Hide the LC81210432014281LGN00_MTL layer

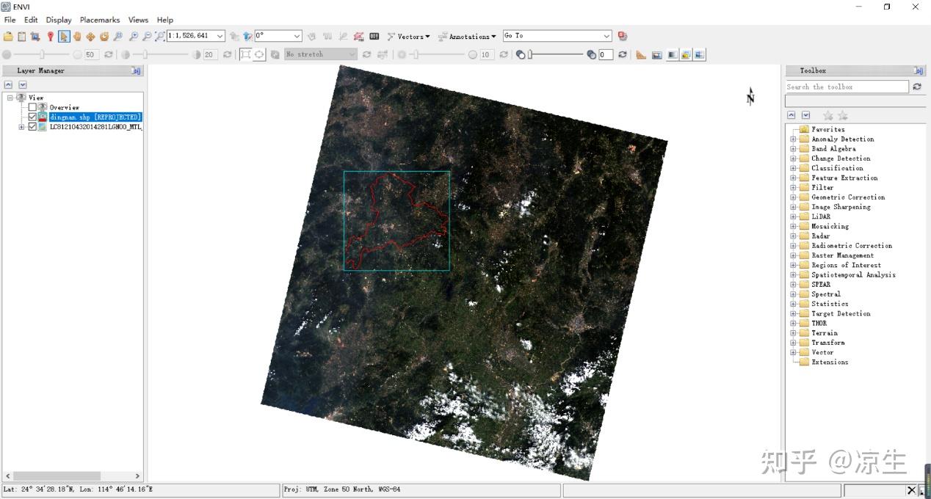[x=32, y=126]
